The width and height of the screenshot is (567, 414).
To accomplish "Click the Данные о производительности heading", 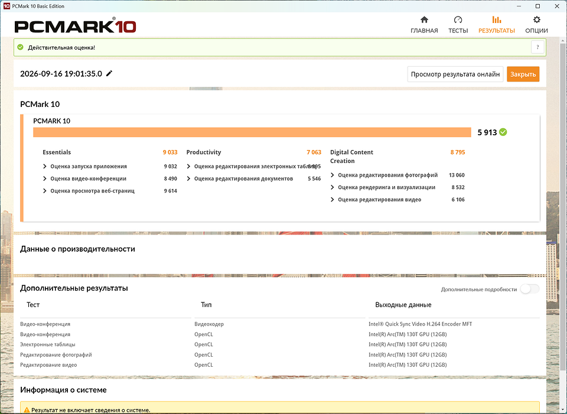I will 77,249.
